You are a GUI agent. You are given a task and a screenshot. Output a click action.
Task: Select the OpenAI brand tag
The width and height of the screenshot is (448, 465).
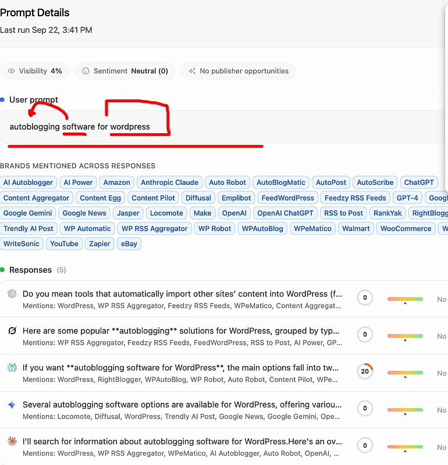(x=234, y=213)
